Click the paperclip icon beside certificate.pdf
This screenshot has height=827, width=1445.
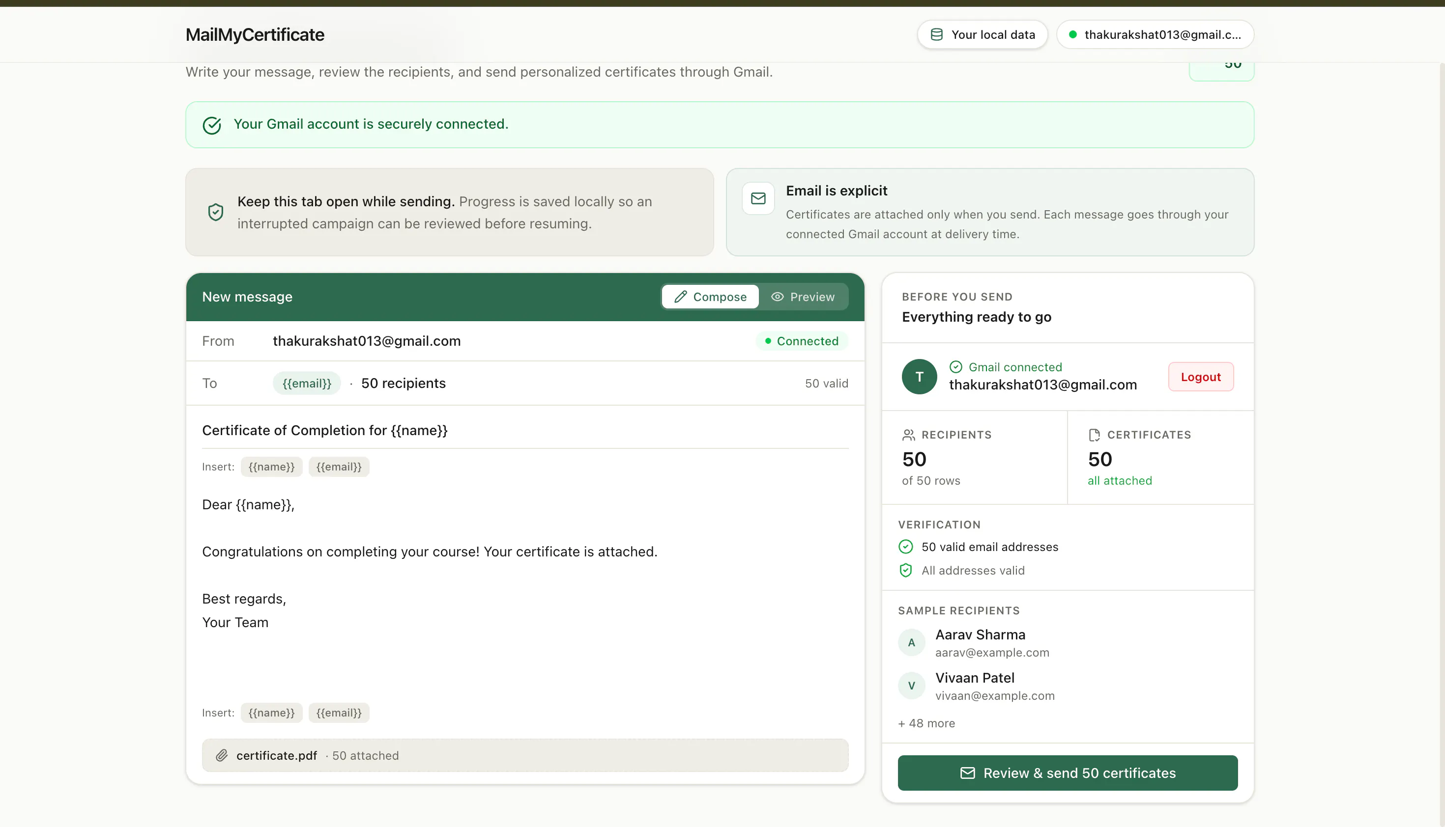[x=222, y=755]
